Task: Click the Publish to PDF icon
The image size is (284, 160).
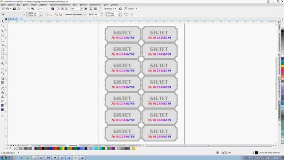Action: coord(67,9)
